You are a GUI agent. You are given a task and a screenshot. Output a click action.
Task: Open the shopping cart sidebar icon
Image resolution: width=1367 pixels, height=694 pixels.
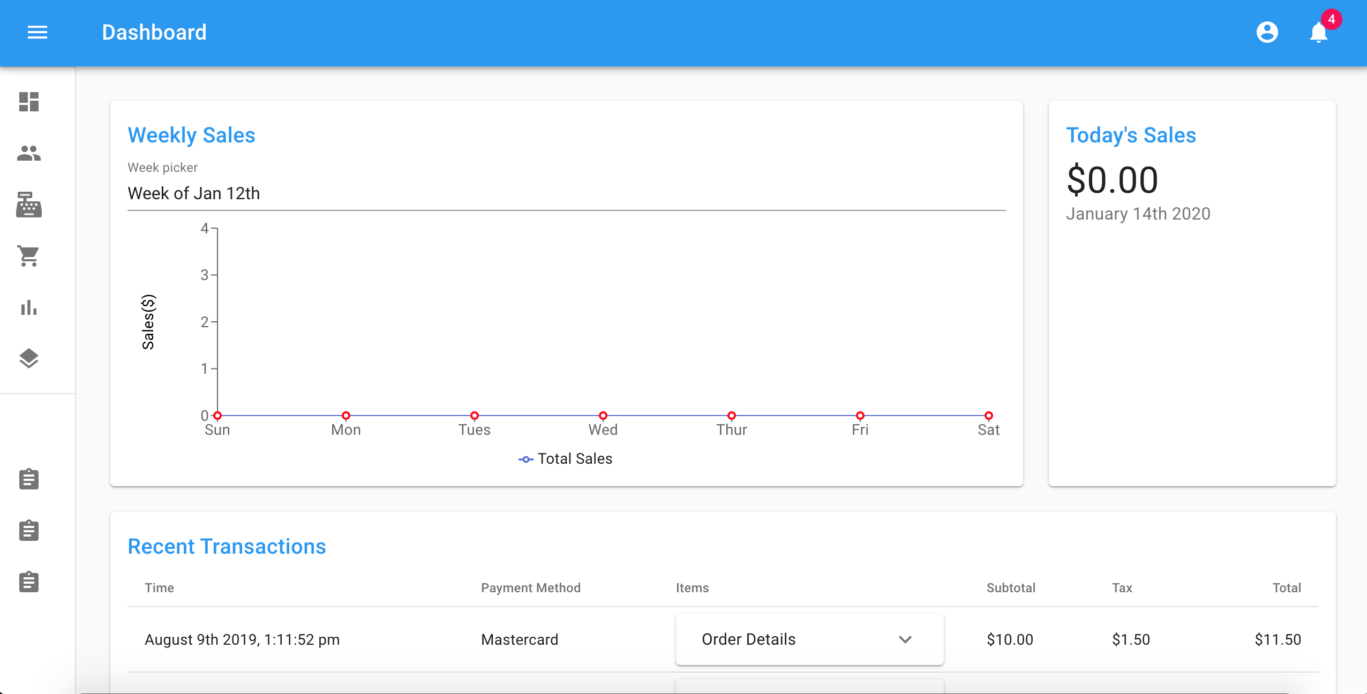[x=29, y=256]
